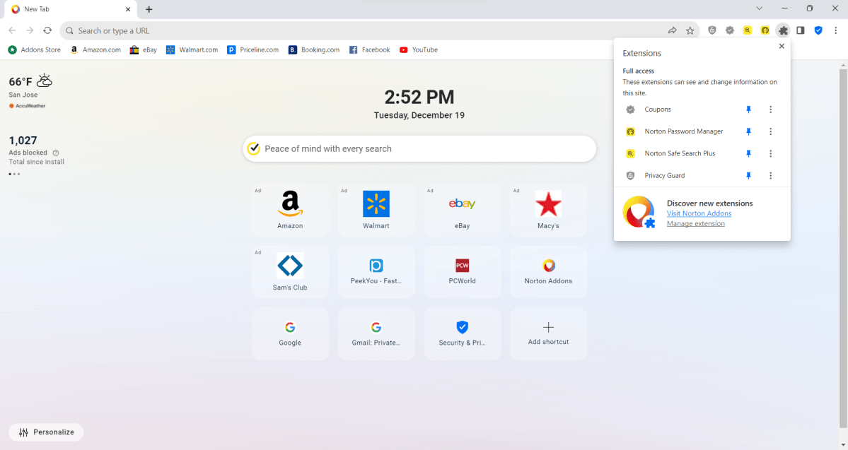
Task: Open more options for Norton Password Manager
Action: [x=771, y=132]
